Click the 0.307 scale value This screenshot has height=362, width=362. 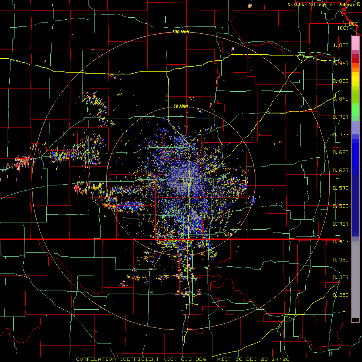[341, 277]
